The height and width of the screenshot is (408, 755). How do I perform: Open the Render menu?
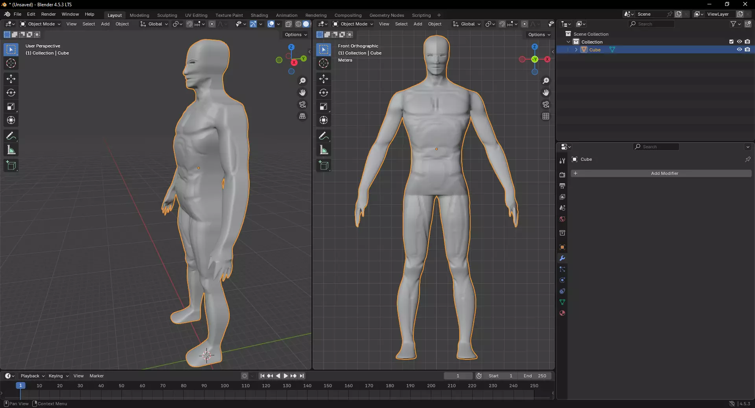pyautogui.click(x=48, y=14)
